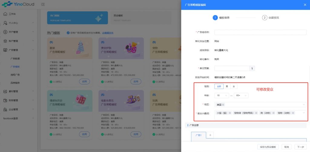Image resolution: width=310 pixels, height=152 pixels.
Task: Click 启用 on 电影&音乐 template card
Action: coord(136,134)
